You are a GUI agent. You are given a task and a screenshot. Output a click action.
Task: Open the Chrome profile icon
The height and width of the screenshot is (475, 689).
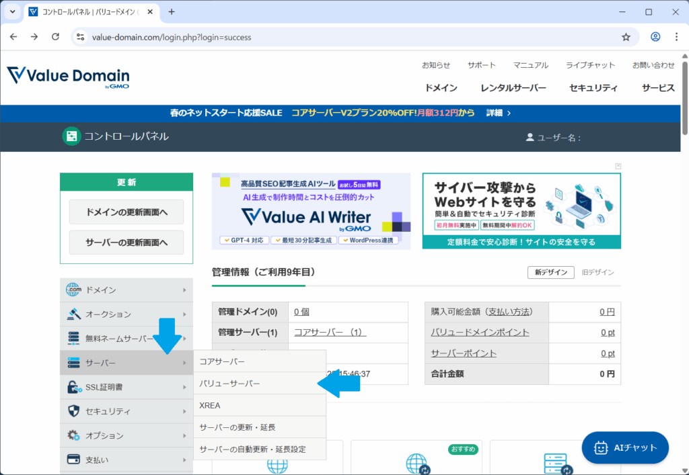[655, 37]
